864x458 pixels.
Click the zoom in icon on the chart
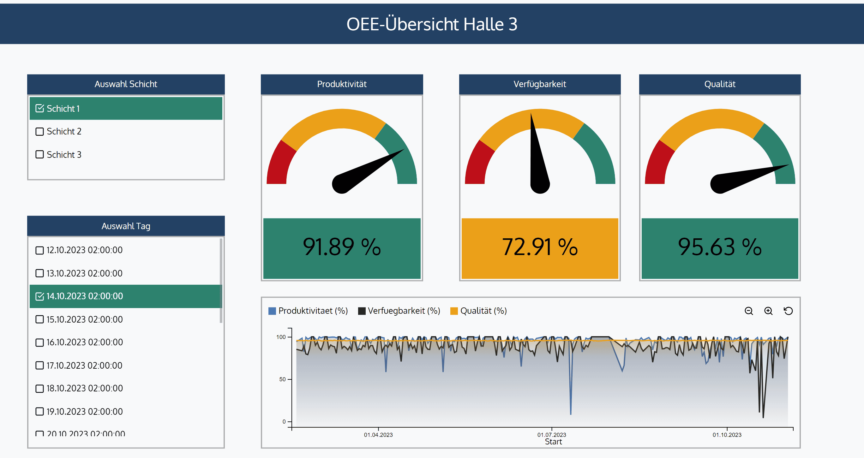(x=768, y=311)
